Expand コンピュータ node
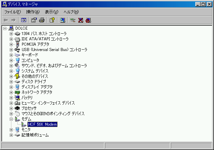 (x=11, y=60)
